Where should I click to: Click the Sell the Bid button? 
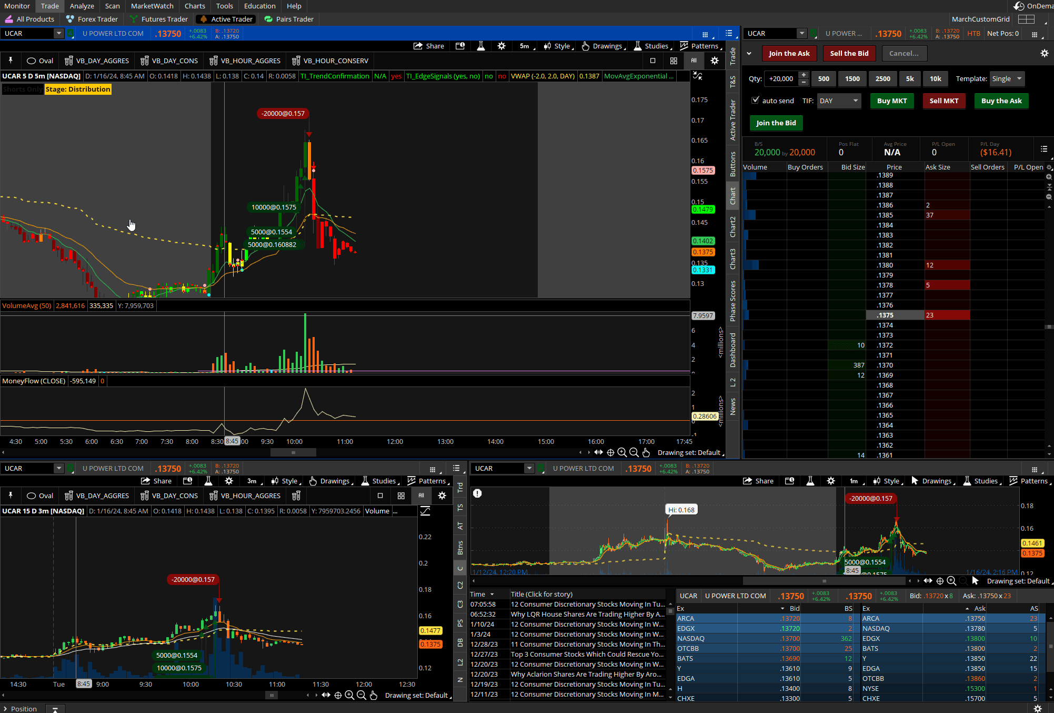click(849, 53)
